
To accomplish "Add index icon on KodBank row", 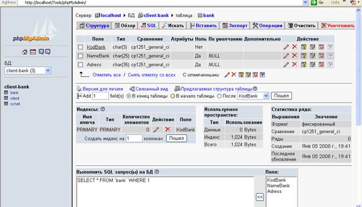I will [312, 47].
